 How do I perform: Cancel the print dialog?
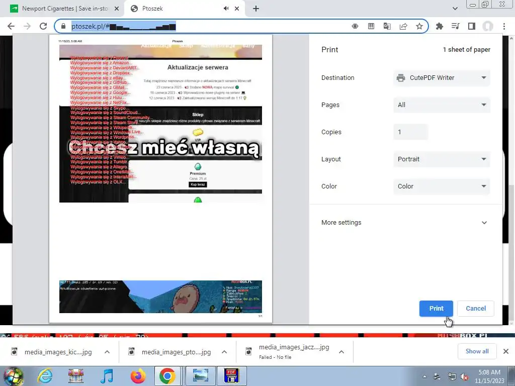[476, 309]
